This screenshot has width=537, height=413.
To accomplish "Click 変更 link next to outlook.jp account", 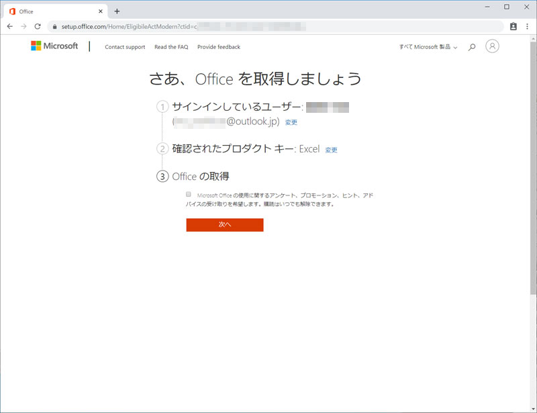I will click(291, 122).
